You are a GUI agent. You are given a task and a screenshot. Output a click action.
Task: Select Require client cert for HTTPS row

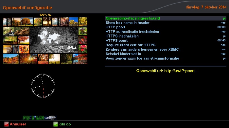pos(166,45)
